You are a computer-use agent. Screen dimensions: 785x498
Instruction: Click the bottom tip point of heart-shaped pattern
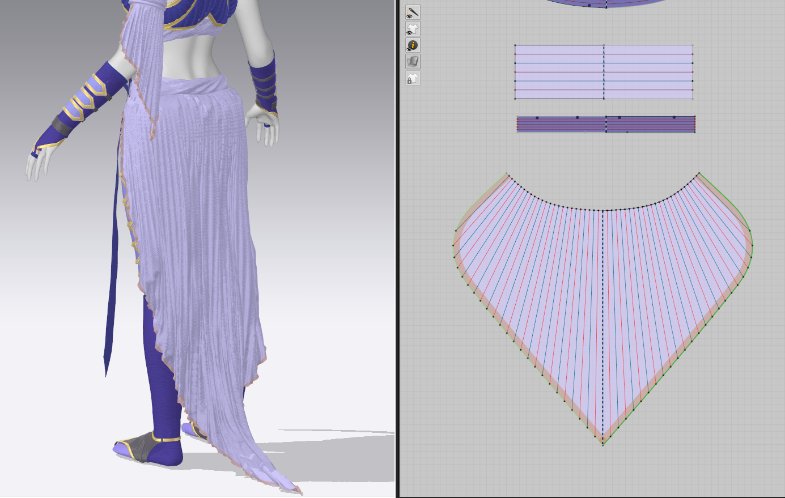tap(602, 445)
